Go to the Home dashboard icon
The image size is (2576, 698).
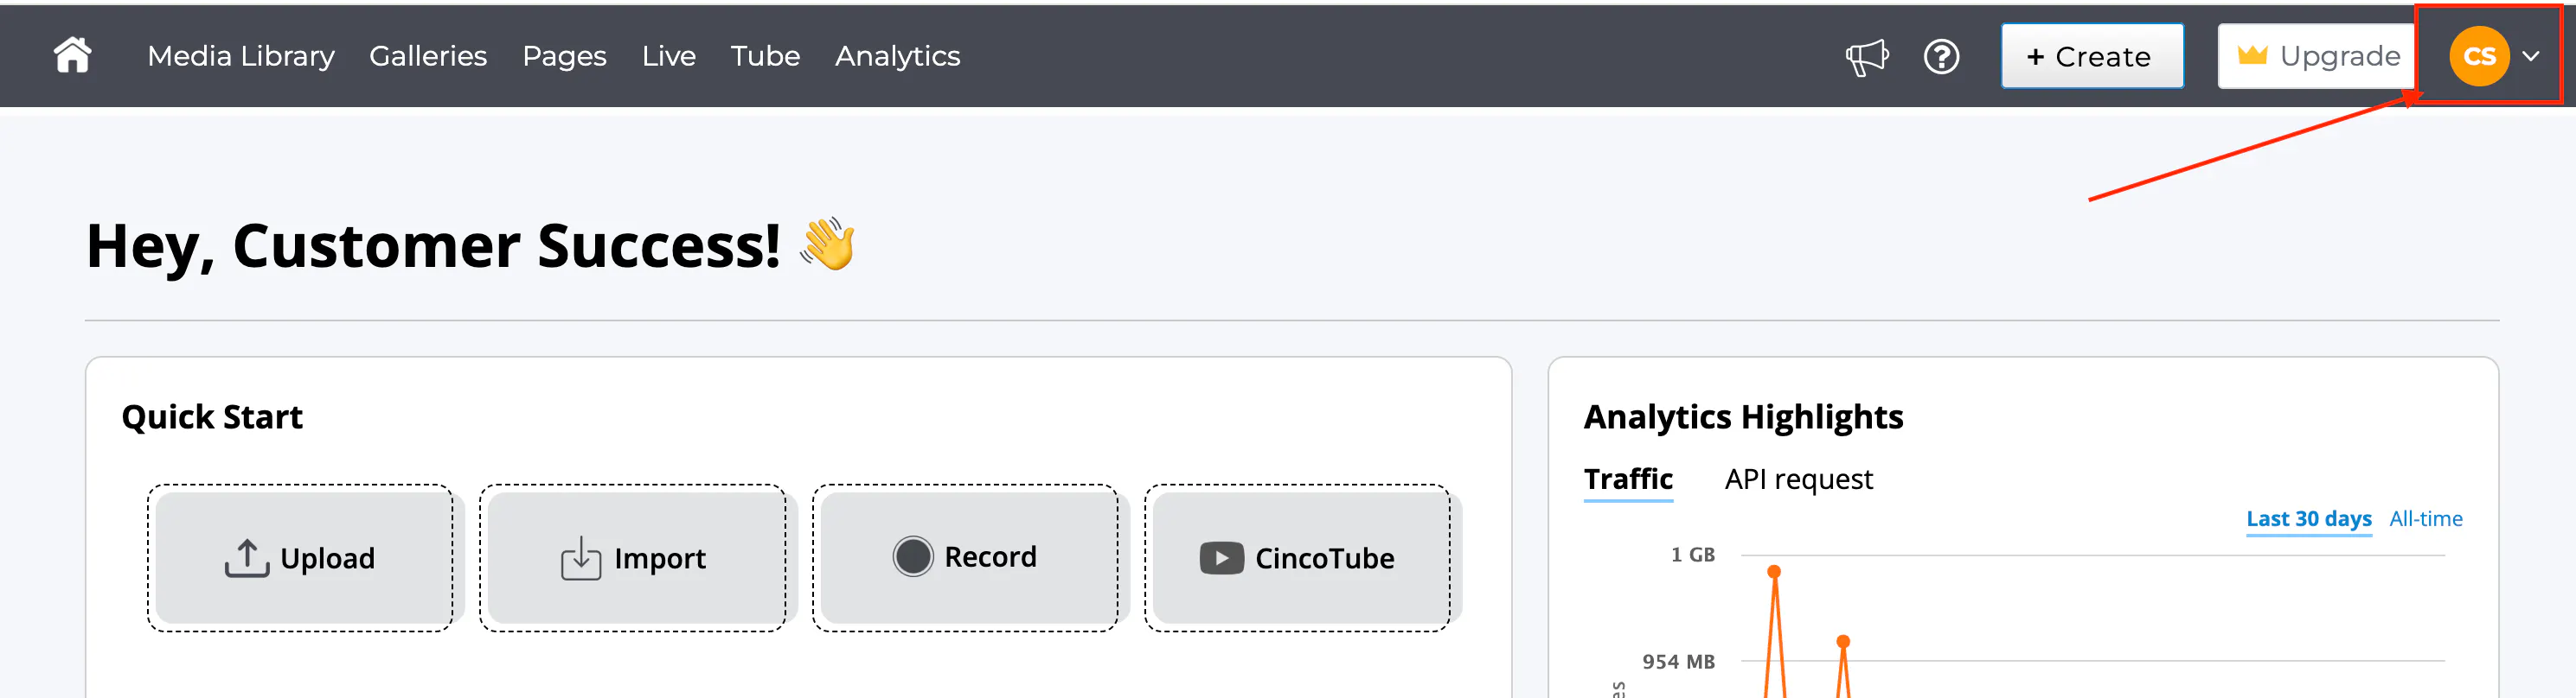[72, 56]
